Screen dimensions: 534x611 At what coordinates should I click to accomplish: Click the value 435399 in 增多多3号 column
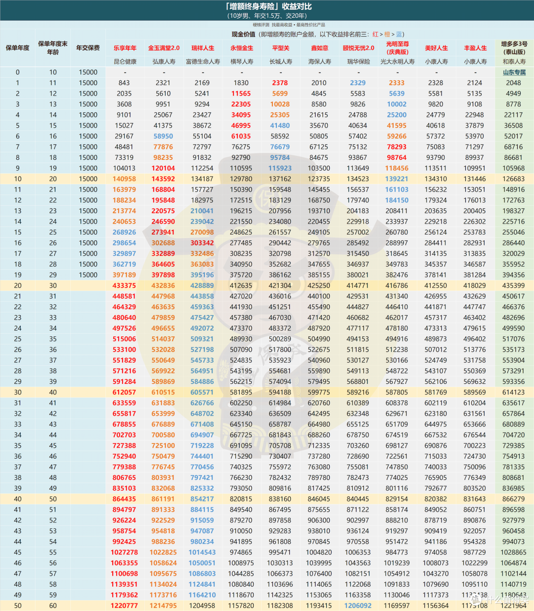click(x=513, y=285)
